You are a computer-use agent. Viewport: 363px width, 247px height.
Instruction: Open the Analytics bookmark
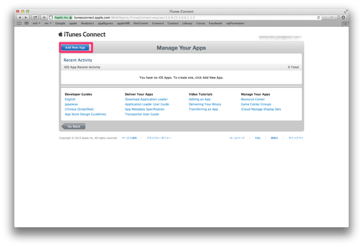(x=87, y=24)
